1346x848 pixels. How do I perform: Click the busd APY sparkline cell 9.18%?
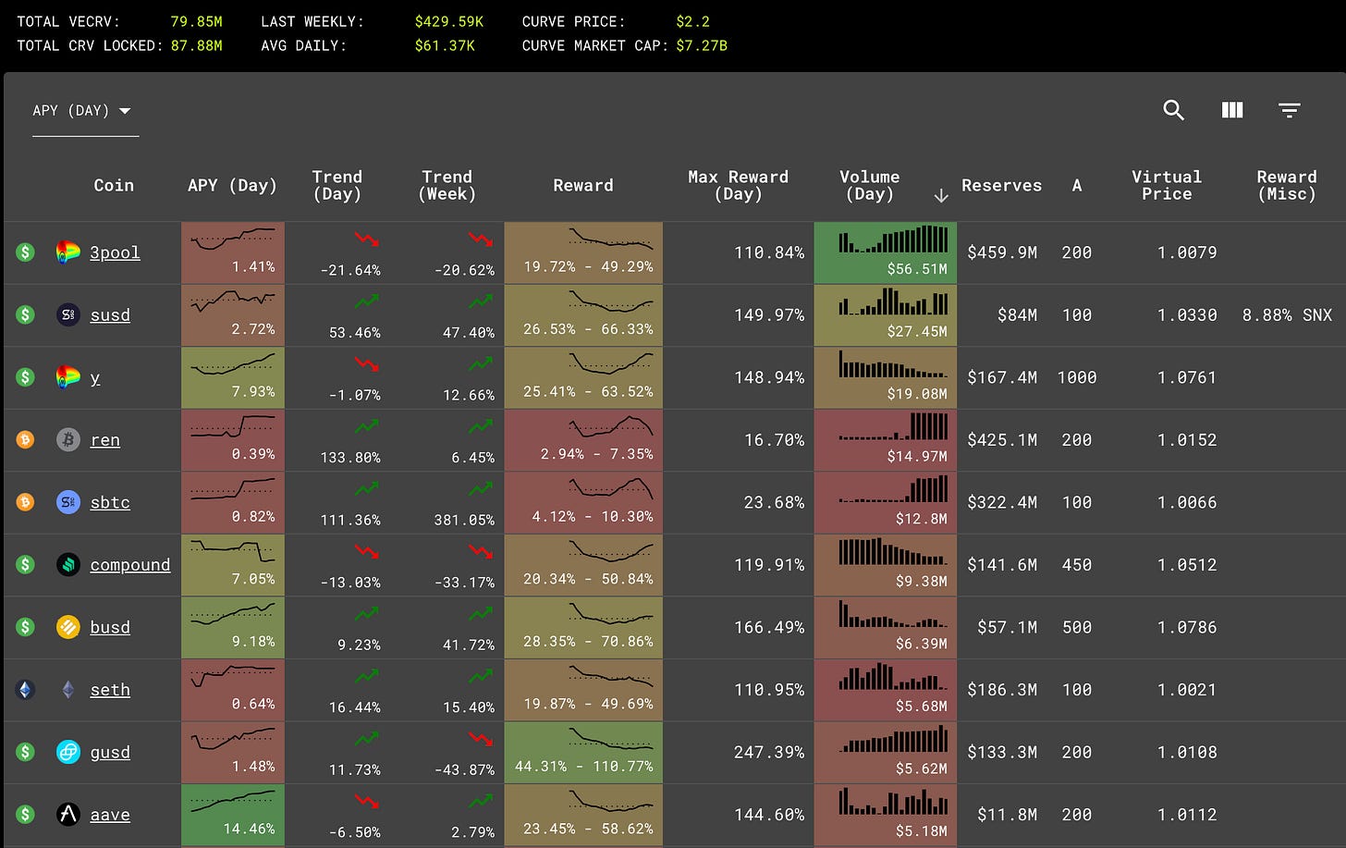point(233,627)
